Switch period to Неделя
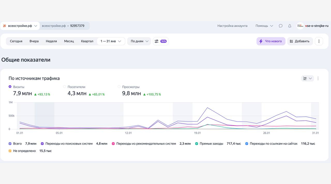 tap(51, 41)
